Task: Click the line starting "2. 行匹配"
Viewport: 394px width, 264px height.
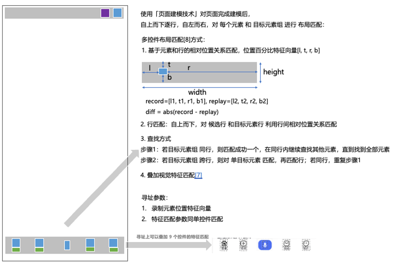Action: click(x=239, y=124)
